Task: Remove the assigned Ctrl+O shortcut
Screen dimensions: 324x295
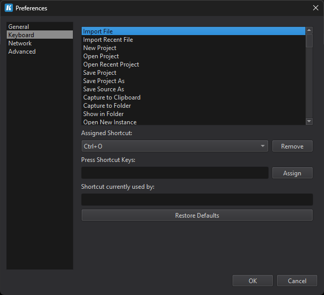Action: [292, 146]
